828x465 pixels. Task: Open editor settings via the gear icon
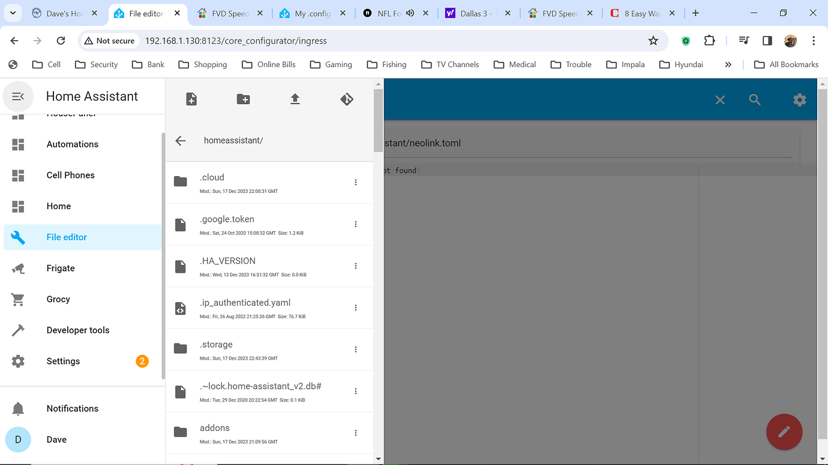tap(800, 100)
